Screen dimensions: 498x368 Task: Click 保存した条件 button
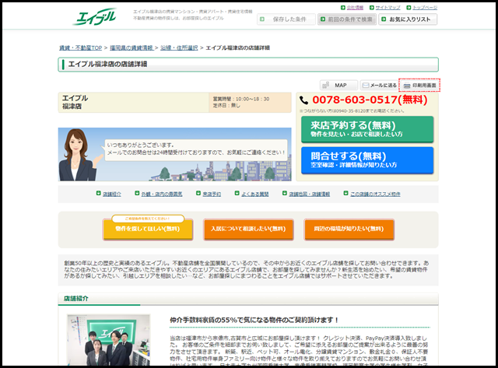tap(286, 19)
